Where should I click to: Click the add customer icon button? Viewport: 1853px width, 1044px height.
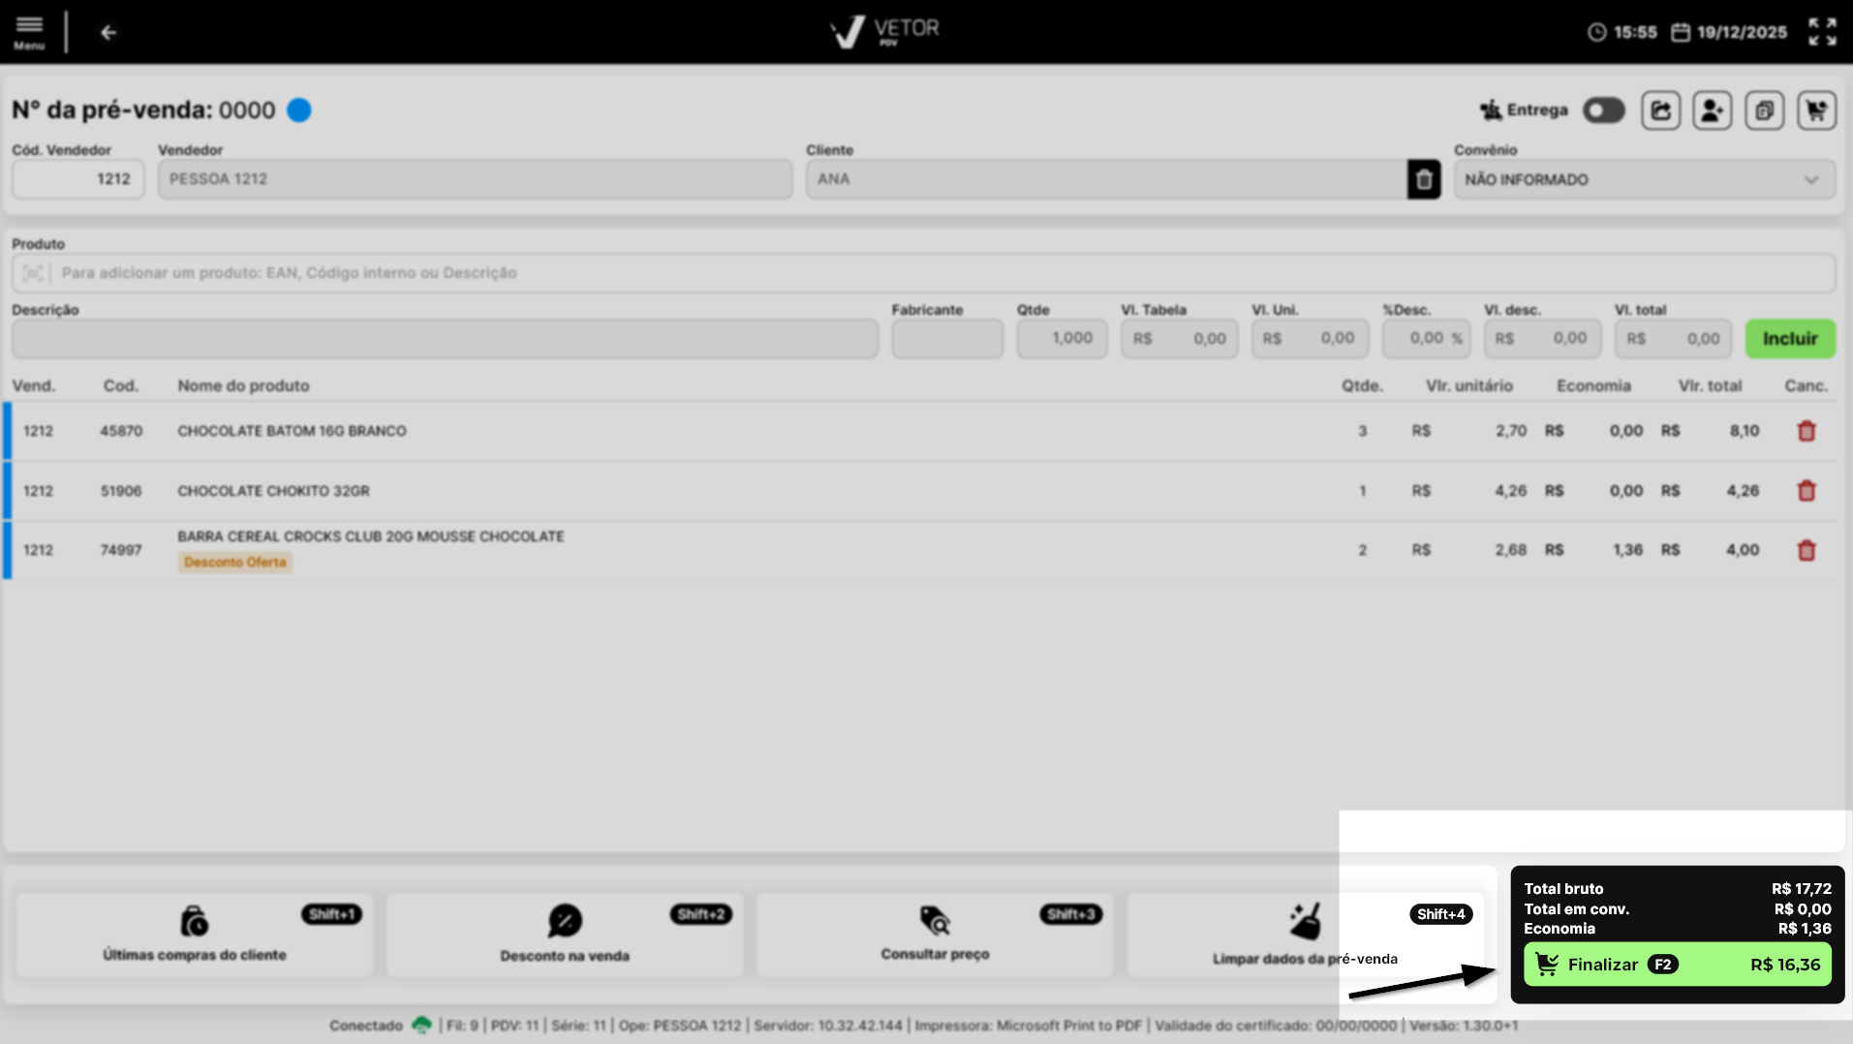(1712, 110)
